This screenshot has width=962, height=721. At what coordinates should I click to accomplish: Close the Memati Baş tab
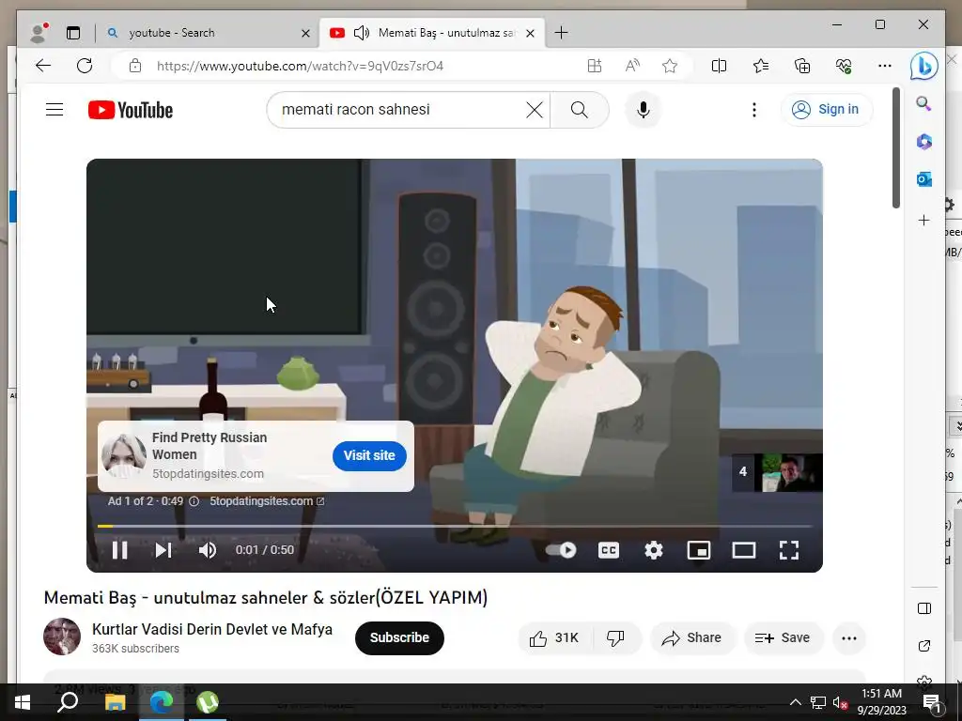(531, 33)
